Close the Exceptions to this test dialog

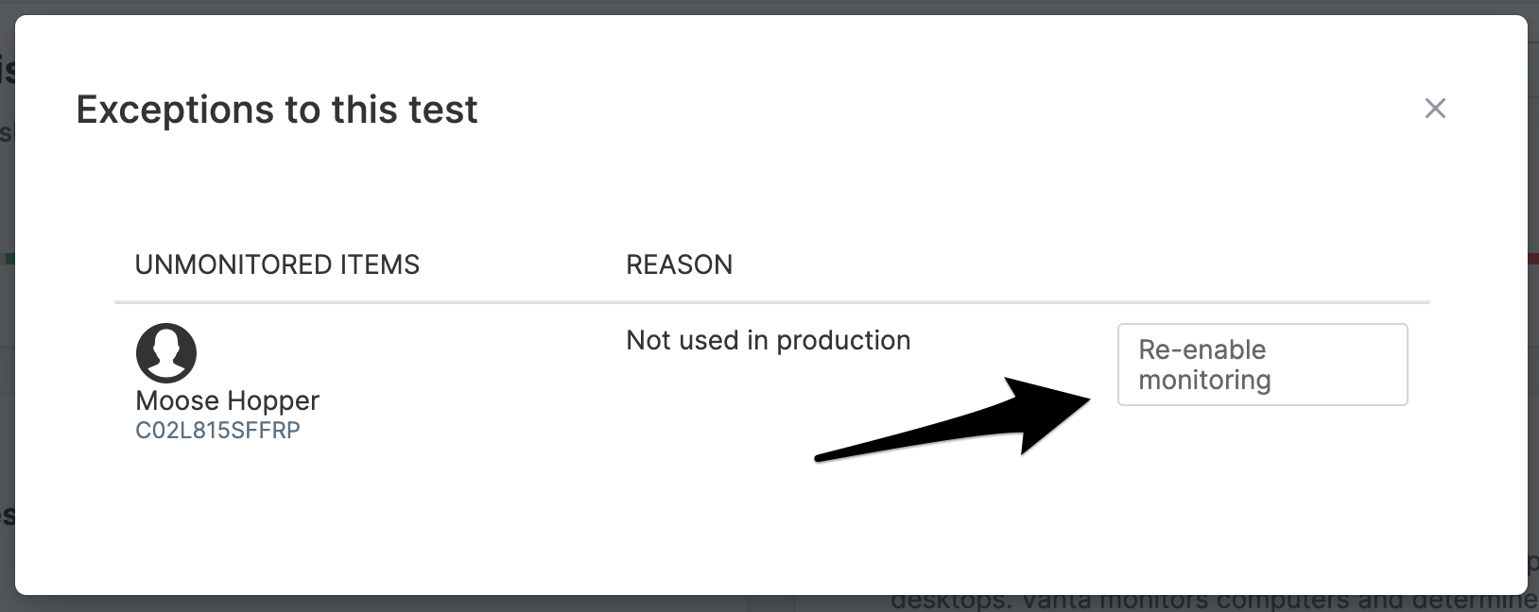click(1435, 109)
